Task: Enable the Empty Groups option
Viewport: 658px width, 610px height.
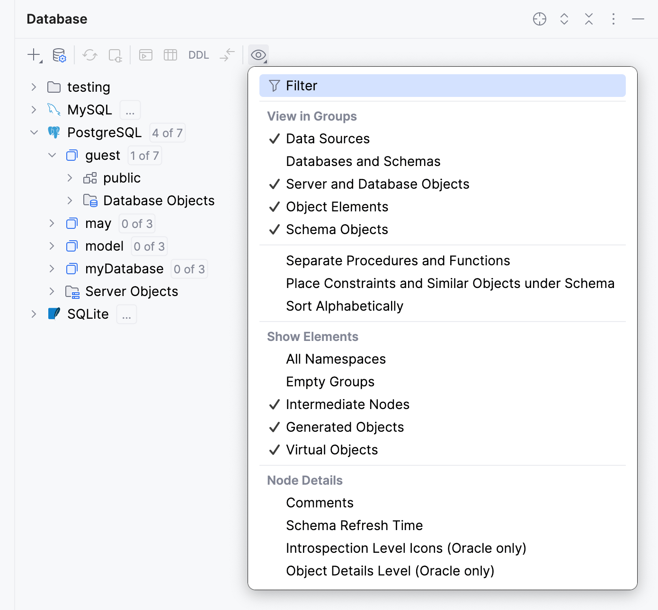Action: coord(330,382)
